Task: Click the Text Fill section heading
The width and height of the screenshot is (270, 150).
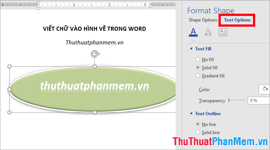Action: (203, 49)
